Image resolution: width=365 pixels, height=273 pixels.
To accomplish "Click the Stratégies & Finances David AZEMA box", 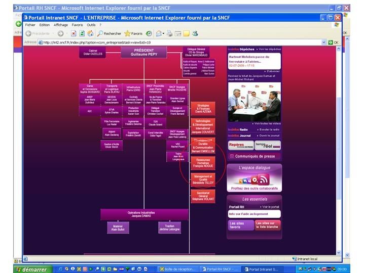I will pyautogui.click(x=203, y=108).
